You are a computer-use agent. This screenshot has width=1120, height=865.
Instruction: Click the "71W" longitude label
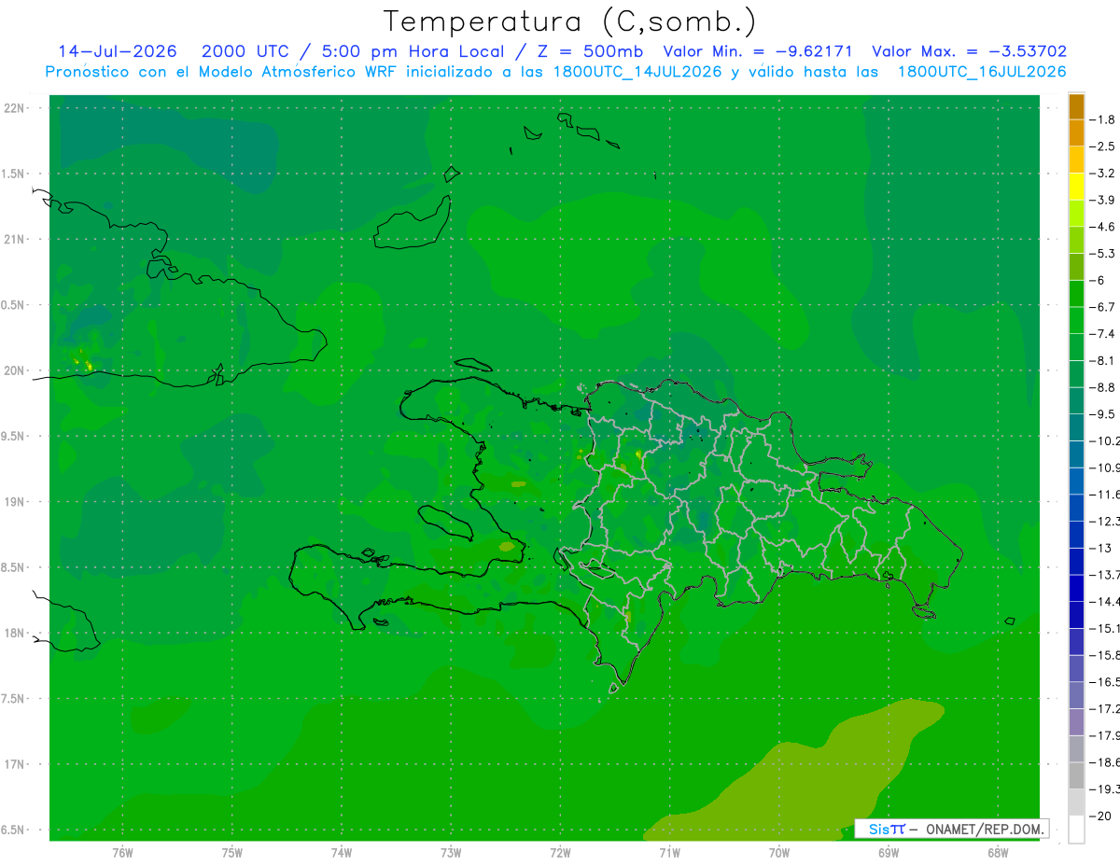pyautogui.click(x=669, y=853)
